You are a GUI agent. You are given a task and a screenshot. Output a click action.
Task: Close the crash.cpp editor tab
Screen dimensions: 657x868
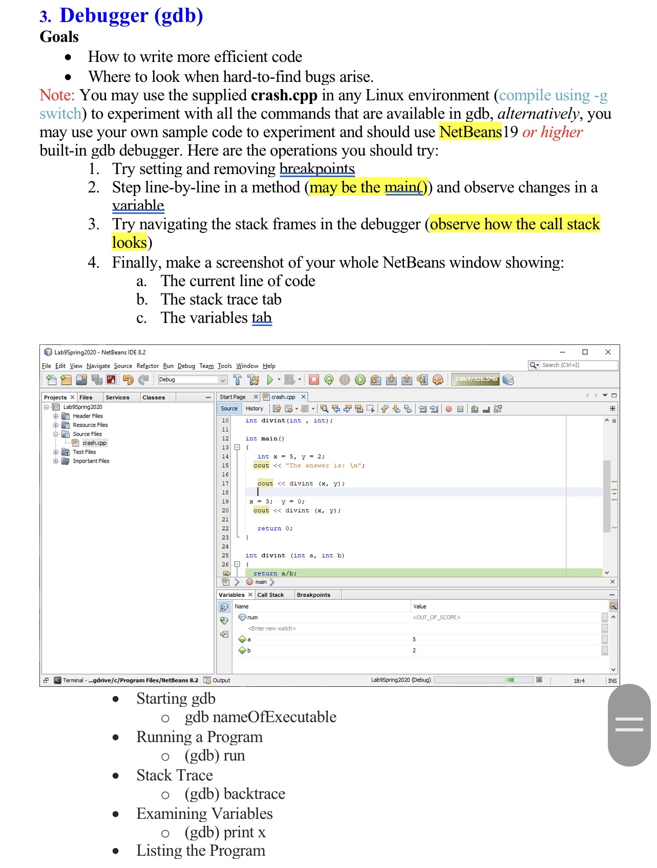(x=303, y=397)
